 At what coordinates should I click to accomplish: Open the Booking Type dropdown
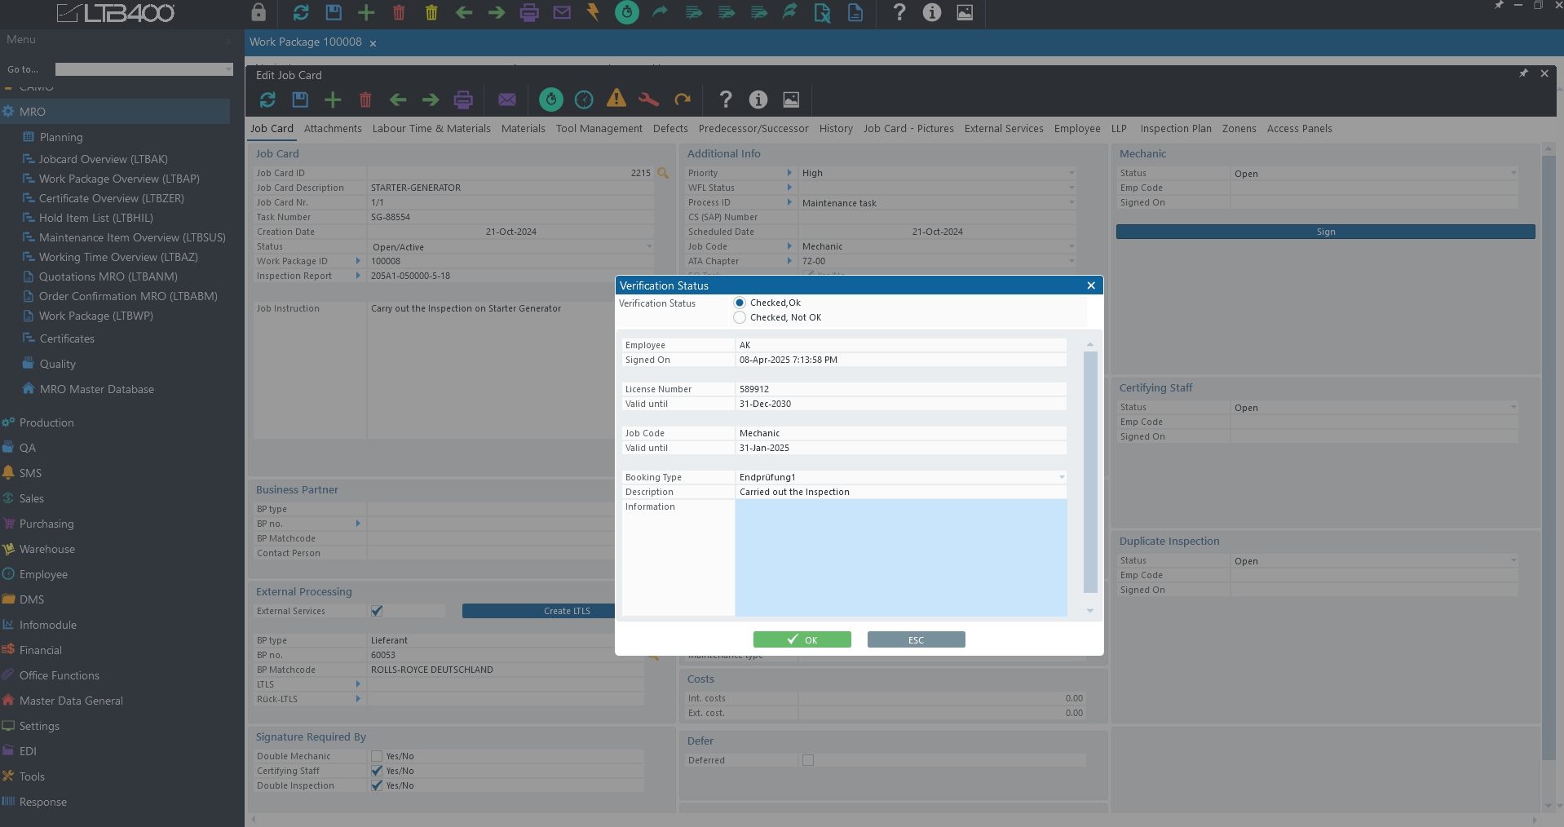1062,477
